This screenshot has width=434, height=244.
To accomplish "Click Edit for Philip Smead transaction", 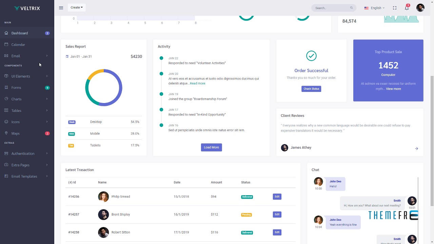I will tap(277, 197).
